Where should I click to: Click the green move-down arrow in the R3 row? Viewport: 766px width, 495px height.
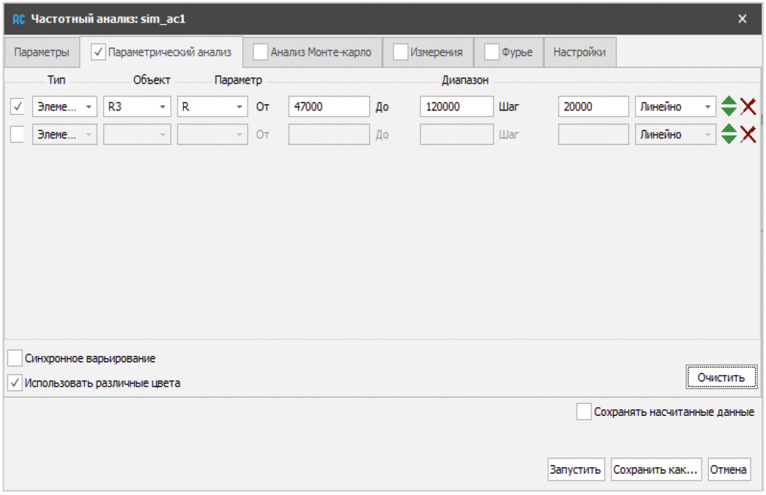[x=729, y=112]
